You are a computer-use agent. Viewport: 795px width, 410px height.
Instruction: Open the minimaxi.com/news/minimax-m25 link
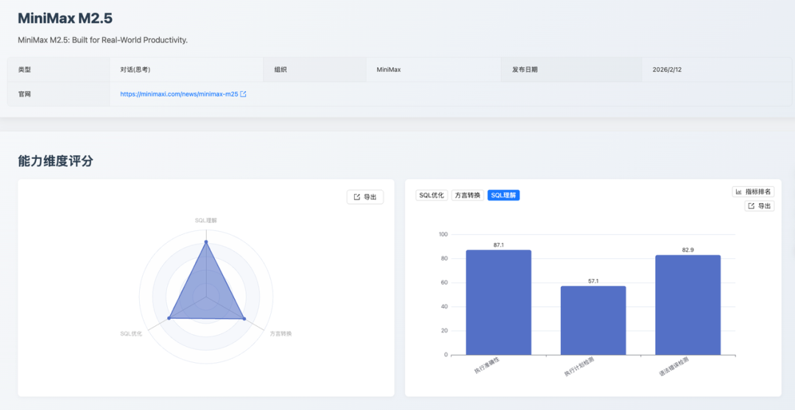tap(179, 94)
